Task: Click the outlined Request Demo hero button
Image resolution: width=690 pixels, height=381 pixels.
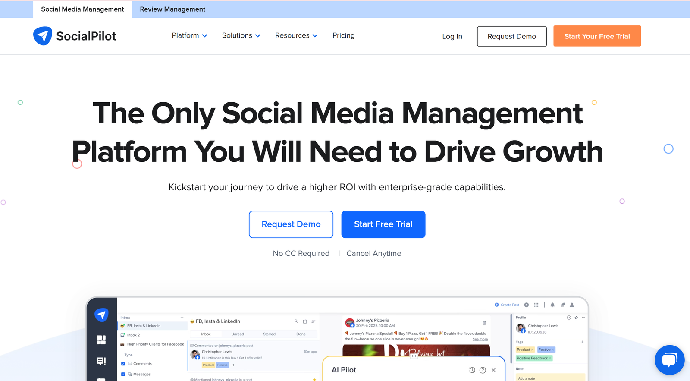Action: click(x=291, y=224)
